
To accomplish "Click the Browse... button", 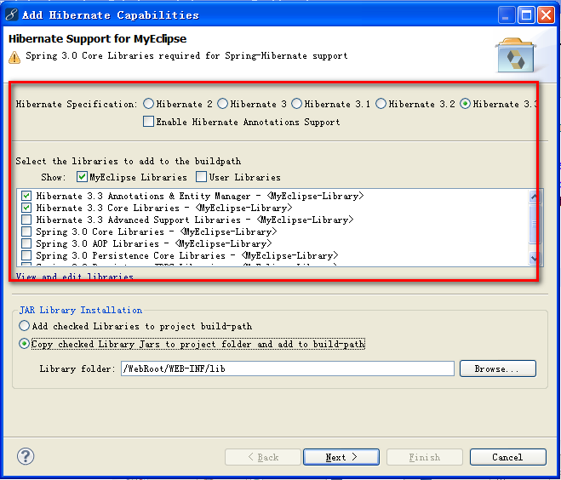I will (x=498, y=369).
